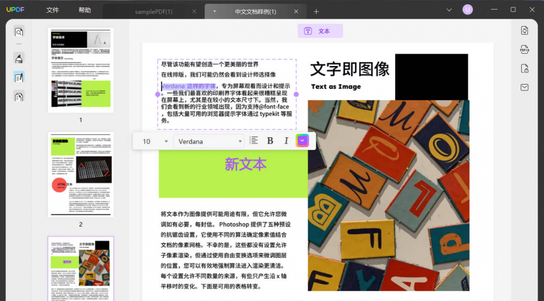Click the send by email envelope icon
Viewport: 544px width, 301px height.
[x=525, y=87]
